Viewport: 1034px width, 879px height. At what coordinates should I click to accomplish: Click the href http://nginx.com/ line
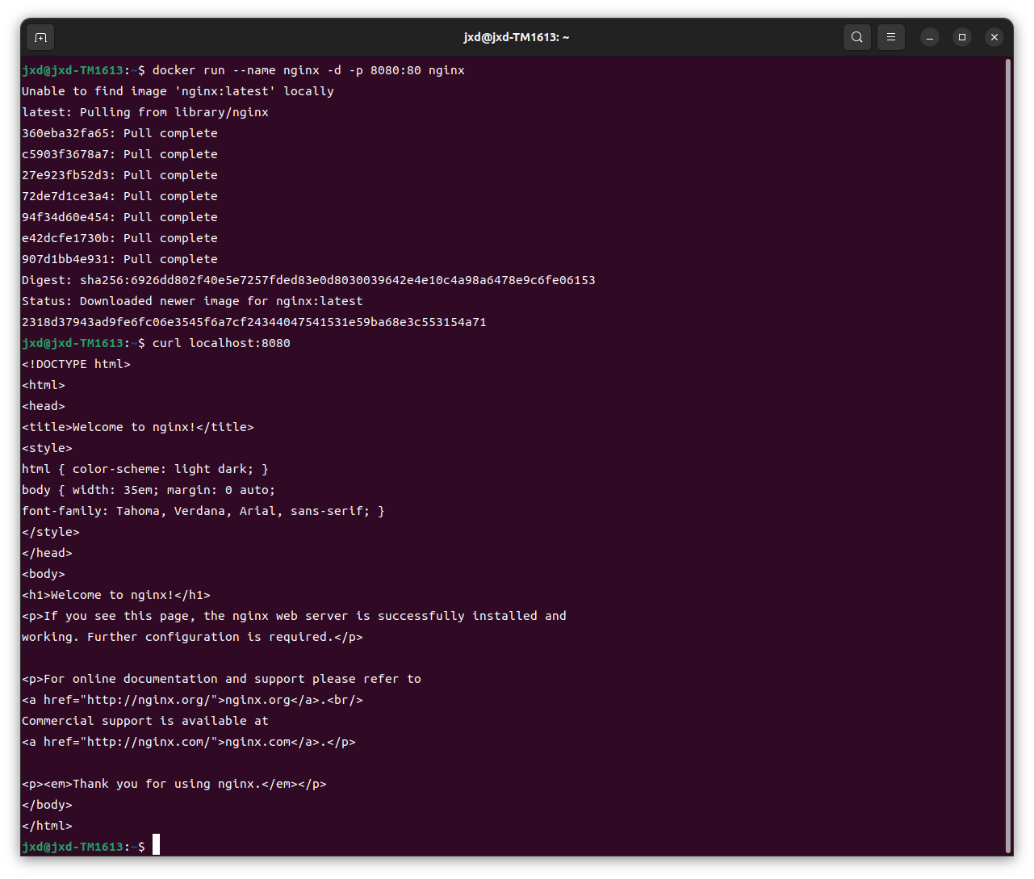[189, 742]
